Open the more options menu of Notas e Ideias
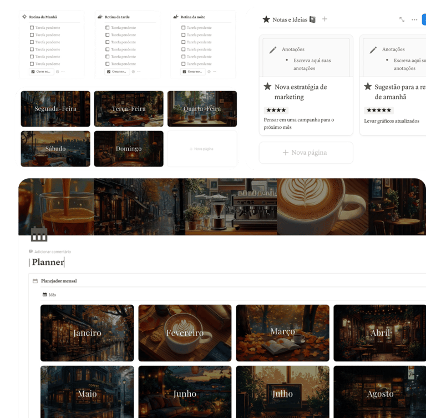The height and width of the screenshot is (418, 426). [x=414, y=19]
